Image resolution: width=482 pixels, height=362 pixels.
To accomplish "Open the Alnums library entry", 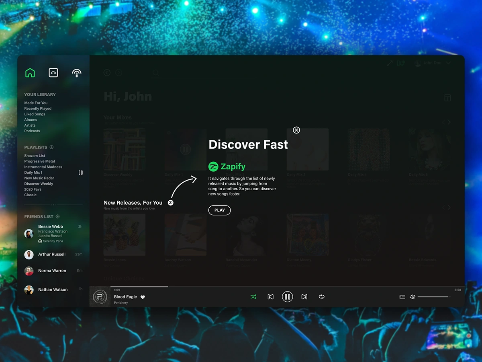I will click(31, 120).
